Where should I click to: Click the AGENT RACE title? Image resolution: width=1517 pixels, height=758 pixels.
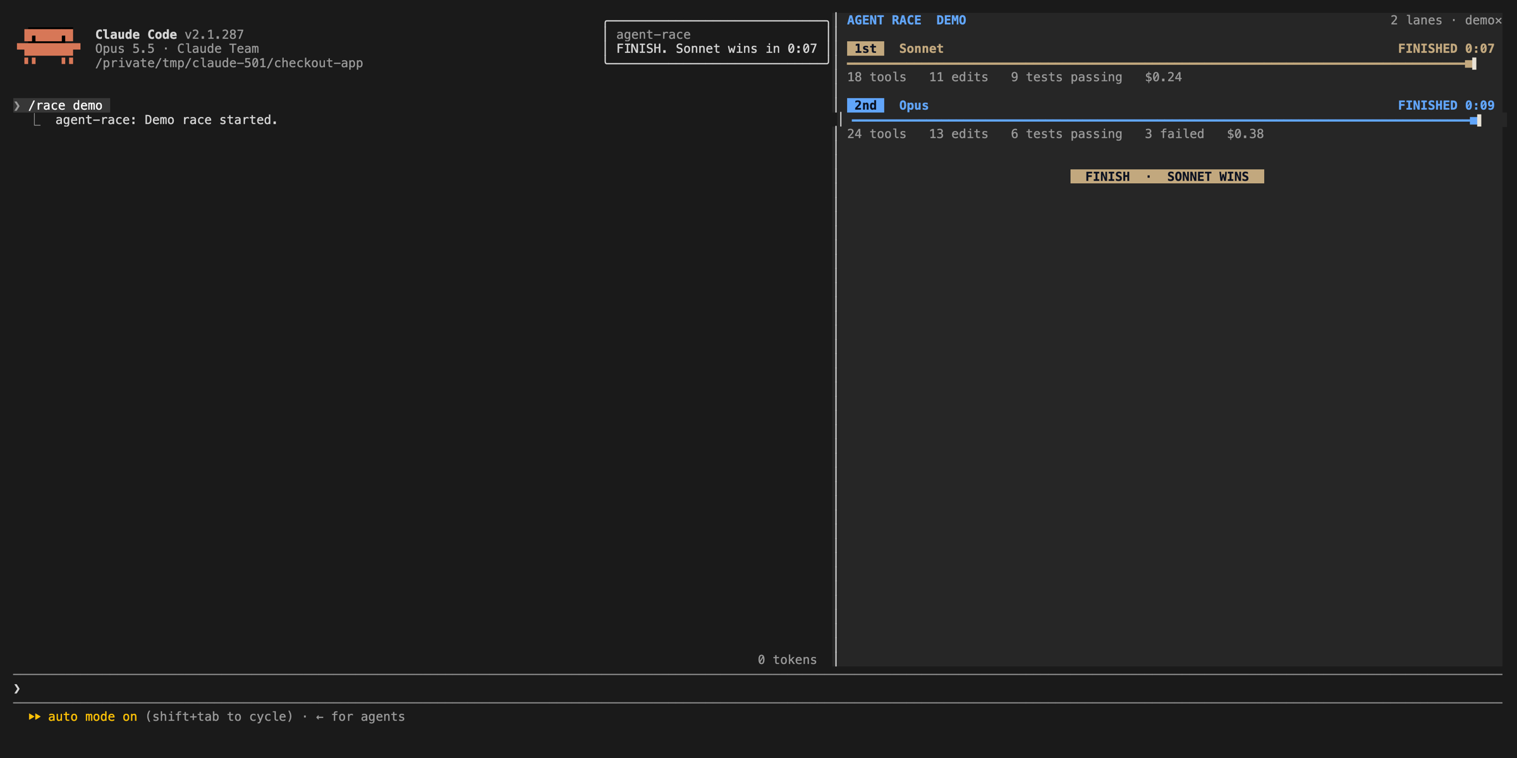tap(884, 20)
